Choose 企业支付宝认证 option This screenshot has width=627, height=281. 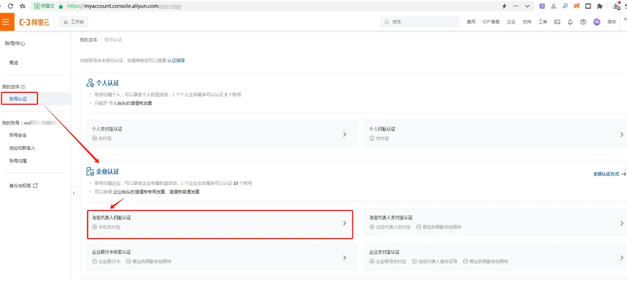495,256
